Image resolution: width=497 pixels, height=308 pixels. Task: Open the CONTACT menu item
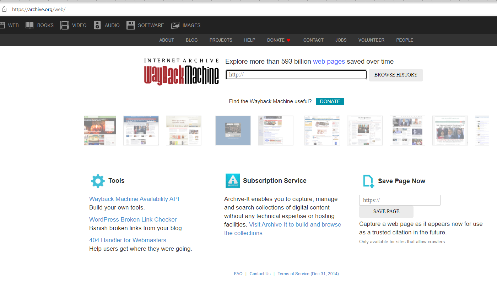pos(313,40)
